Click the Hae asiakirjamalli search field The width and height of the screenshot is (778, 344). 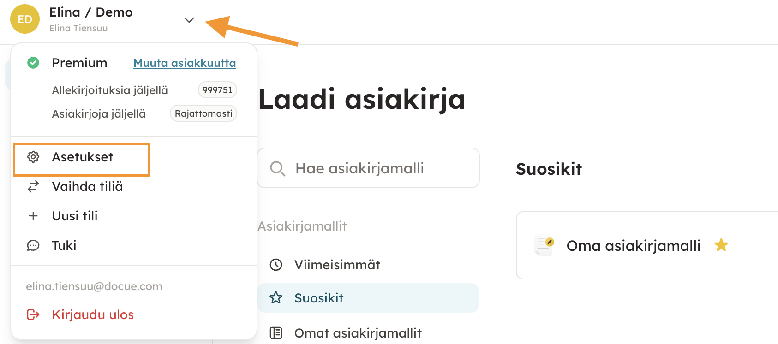coord(369,168)
